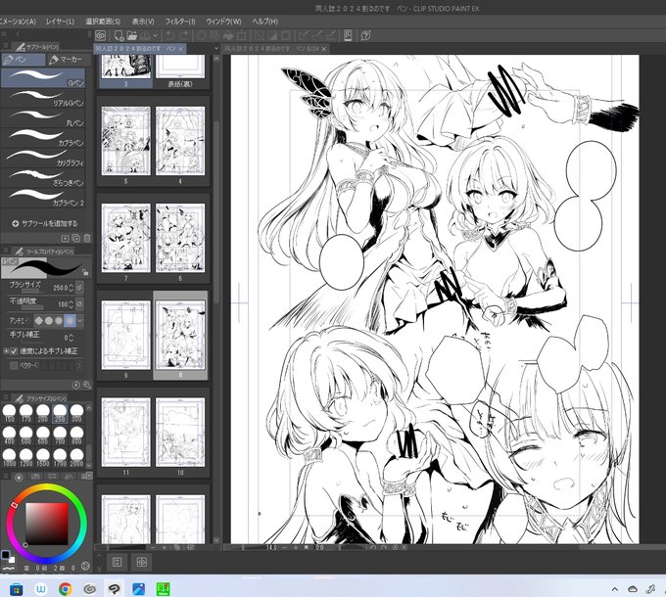Click the smartphone connect toolbar icon
The height and width of the screenshot is (597, 666).
[348, 35]
